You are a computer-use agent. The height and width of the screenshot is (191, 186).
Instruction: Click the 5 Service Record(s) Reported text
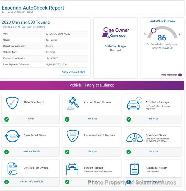(x=98, y=172)
